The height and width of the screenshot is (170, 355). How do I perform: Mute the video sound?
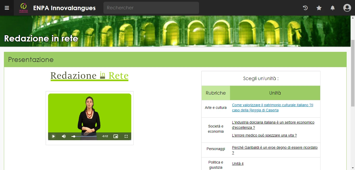[64, 136]
